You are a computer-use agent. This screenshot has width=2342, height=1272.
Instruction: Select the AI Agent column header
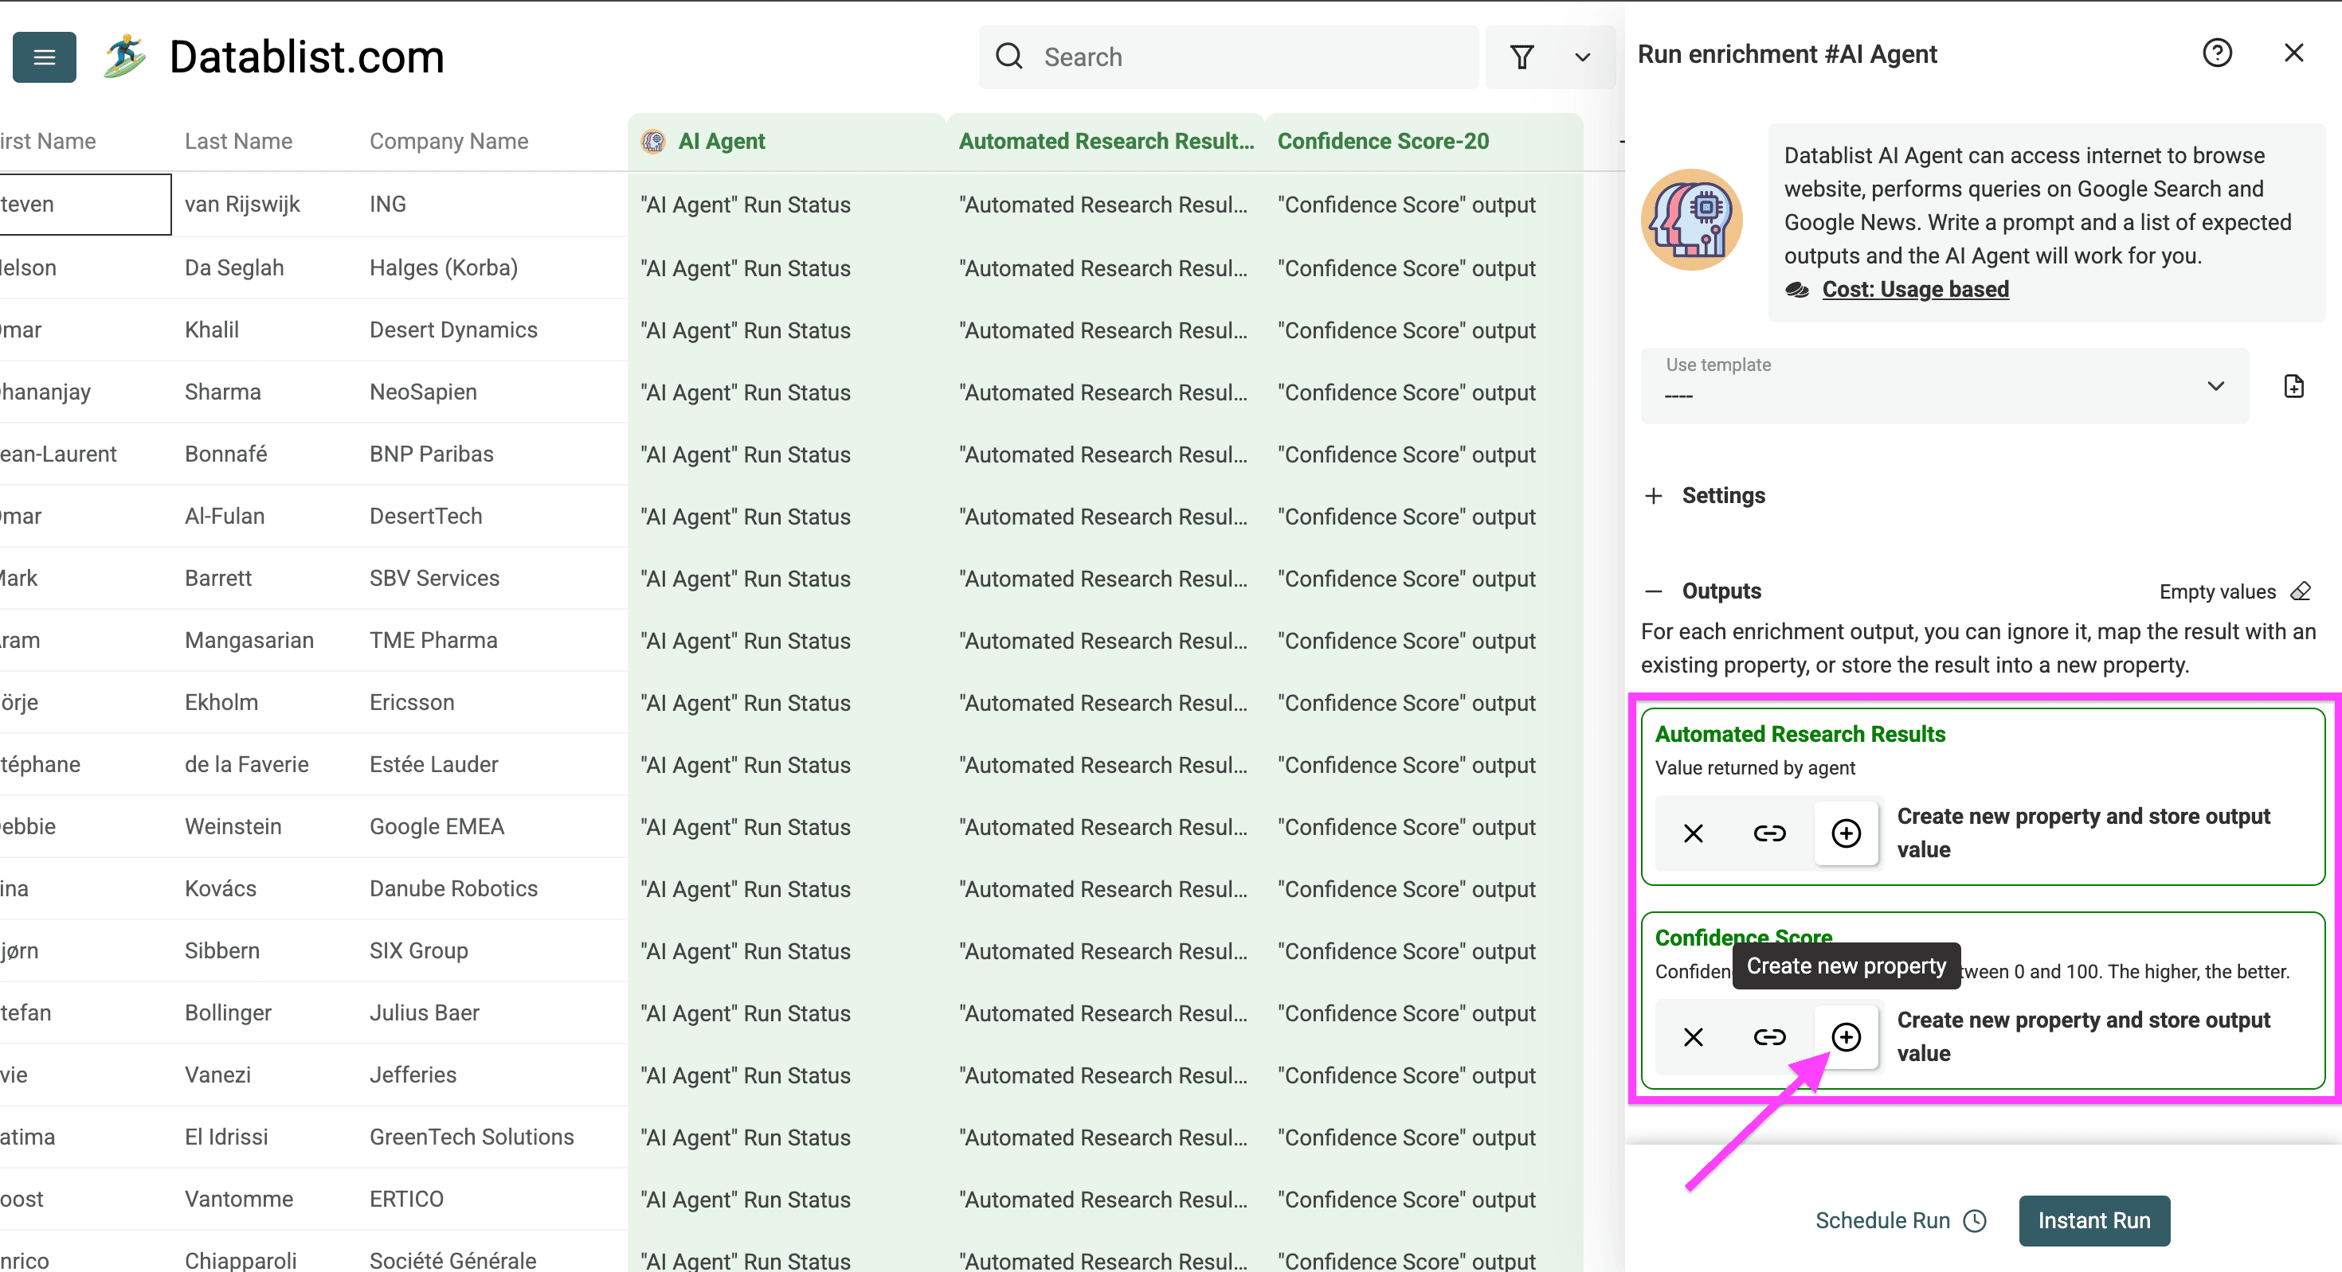coord(722,141)
